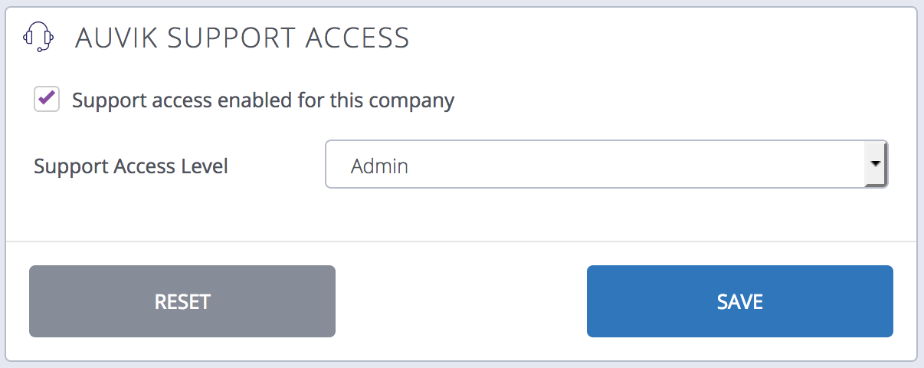Click the purple checkmark icon
924x368 pixels.
47,98
